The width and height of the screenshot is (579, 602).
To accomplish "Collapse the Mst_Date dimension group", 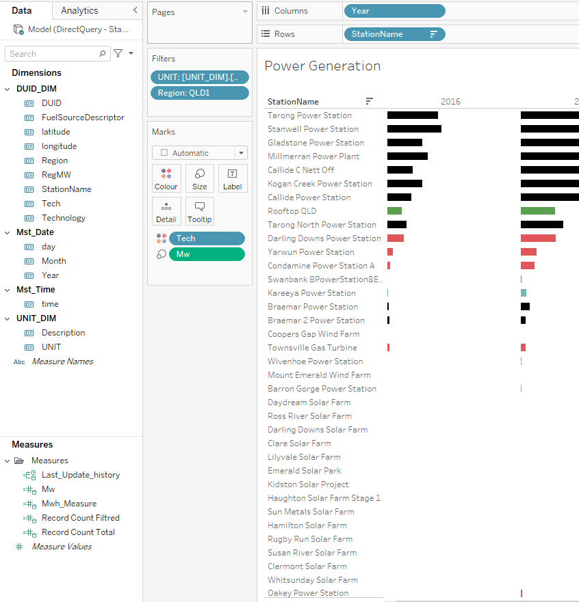I will pos(8,232).
